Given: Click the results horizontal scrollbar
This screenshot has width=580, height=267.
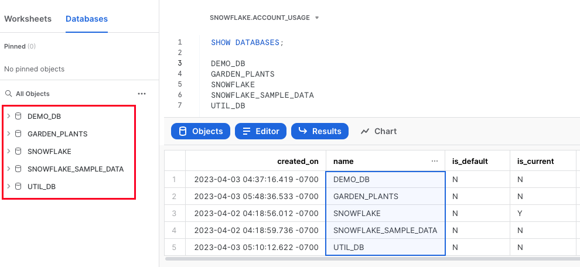Looking at the screenshot, I should [372, 258].
